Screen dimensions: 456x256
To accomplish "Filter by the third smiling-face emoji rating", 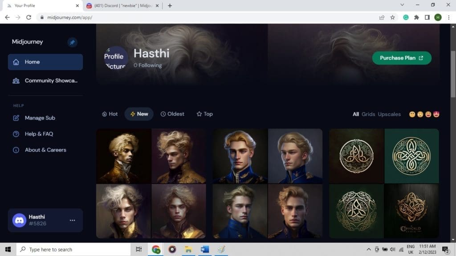I will pyautogui.click(x=428, y=114).
